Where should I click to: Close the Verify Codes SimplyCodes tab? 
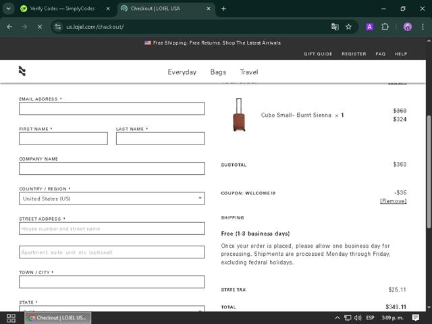[x=108, y=9]
